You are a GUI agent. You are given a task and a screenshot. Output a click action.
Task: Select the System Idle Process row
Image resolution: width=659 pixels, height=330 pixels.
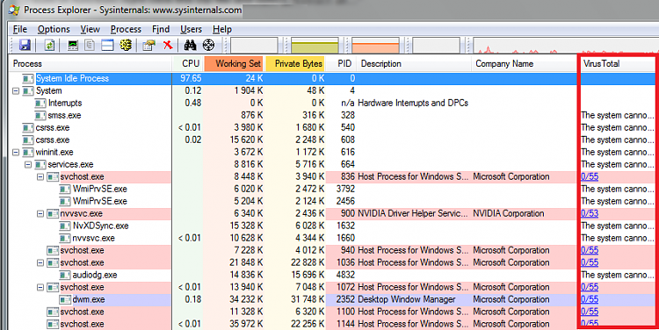(x=332, y=78)
